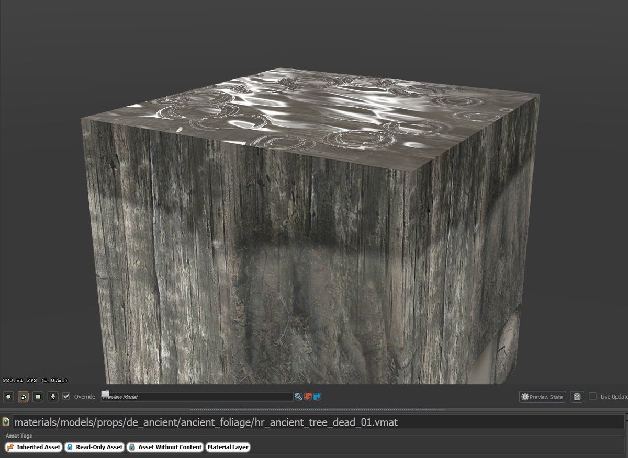Click the Material Layer tag
This screenshot has height=458, width=628.
(x=228, y=447)
